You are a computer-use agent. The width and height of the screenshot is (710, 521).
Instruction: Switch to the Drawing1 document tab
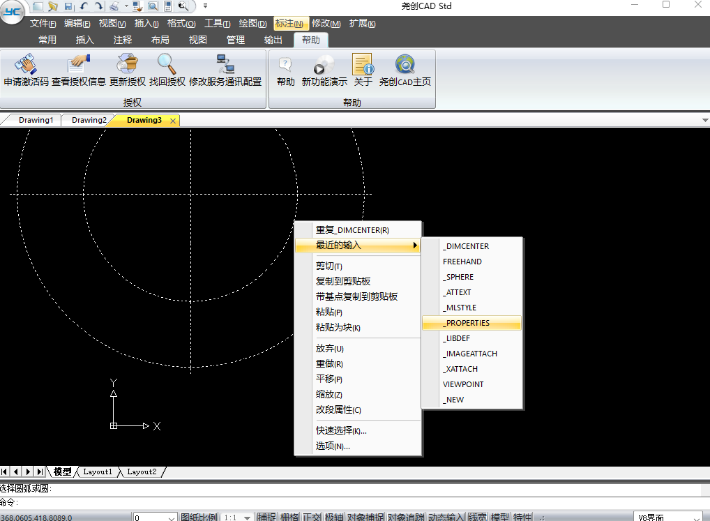[36, 120]
